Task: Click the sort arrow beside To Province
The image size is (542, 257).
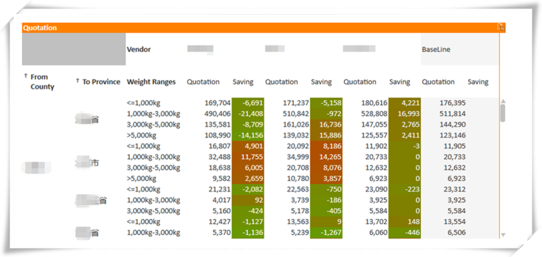Action: point(78,81)
